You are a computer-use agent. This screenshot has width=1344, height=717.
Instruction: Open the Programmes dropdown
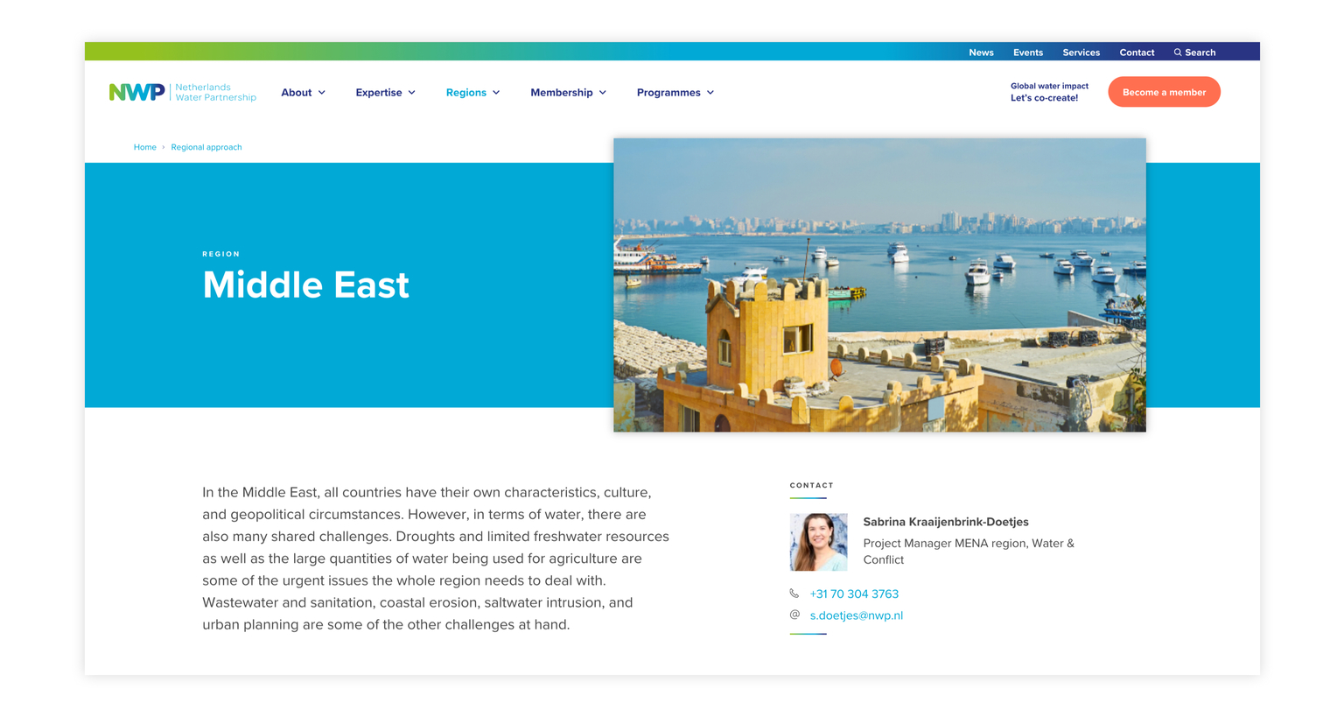click(675, 92)
